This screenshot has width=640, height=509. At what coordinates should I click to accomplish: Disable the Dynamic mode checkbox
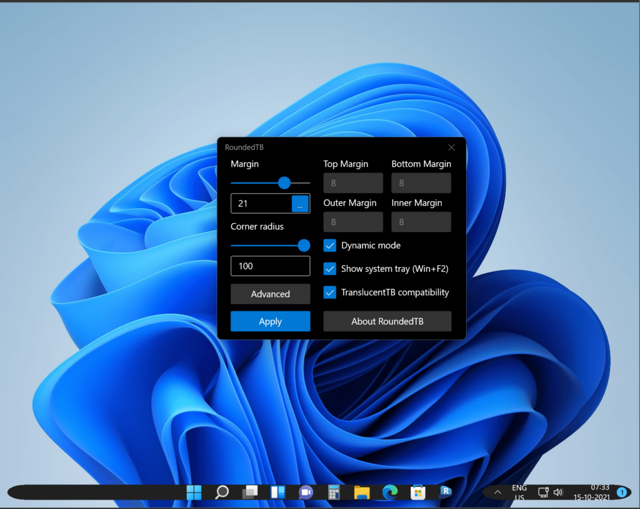point(330,246)
